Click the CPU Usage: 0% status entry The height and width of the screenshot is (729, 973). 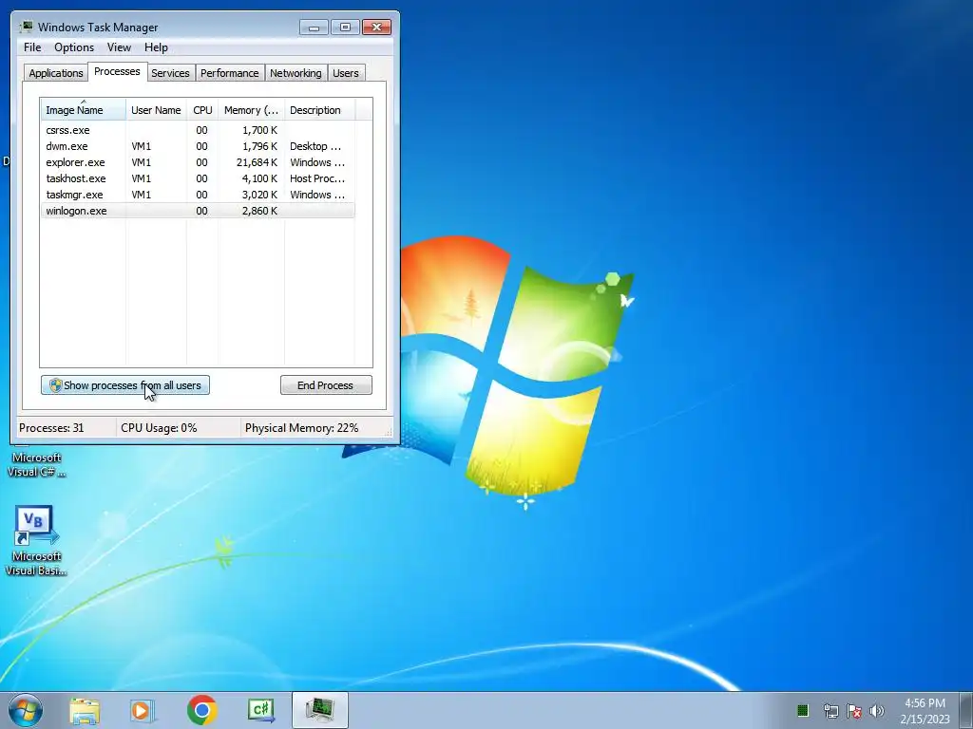[x=159, y=428]
